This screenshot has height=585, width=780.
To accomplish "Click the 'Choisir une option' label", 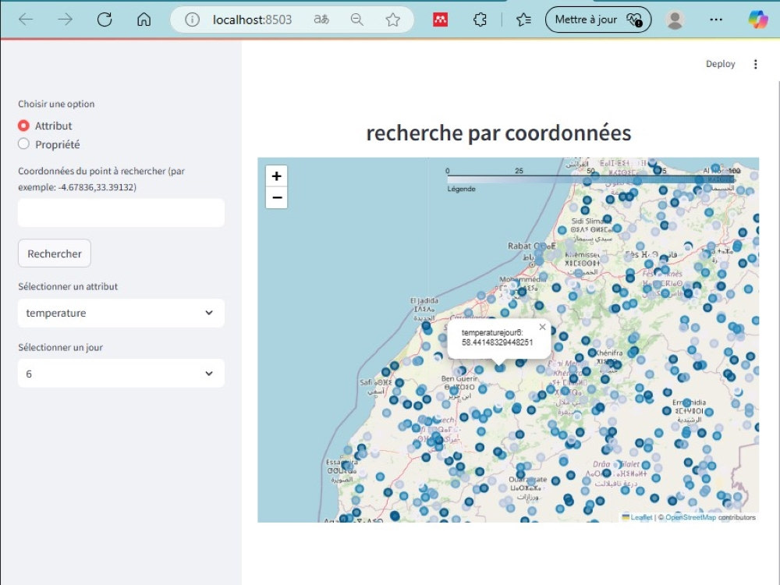I will (x=56, y=104).
